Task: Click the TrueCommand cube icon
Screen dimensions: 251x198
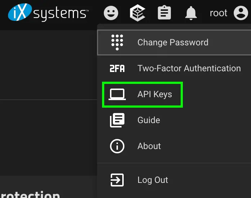Action: (x=138, y=13)
